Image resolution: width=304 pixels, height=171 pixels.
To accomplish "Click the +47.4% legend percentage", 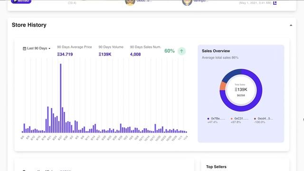I will (212, 122).
